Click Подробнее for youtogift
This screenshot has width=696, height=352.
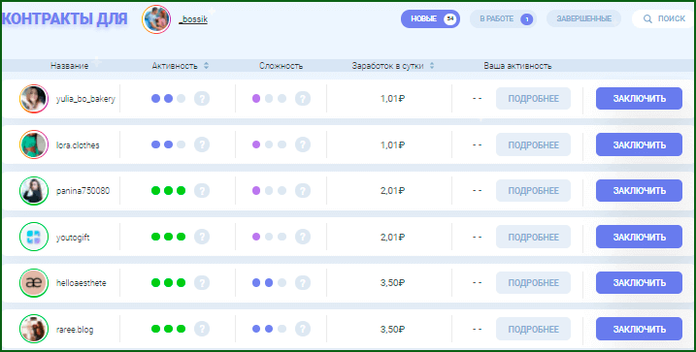click(533, 237)
